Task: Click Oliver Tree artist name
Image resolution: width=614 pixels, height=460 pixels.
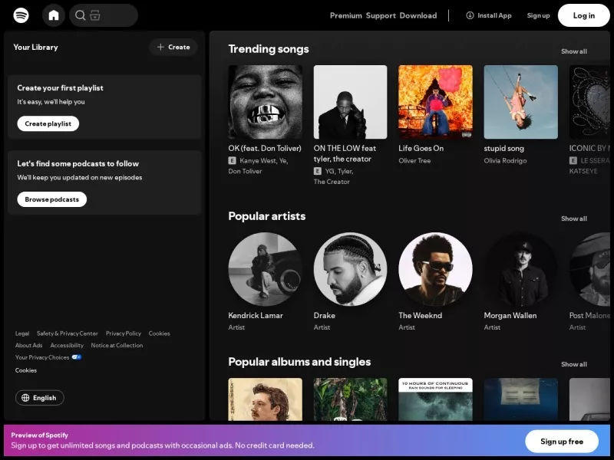Action: coord(414,160)
